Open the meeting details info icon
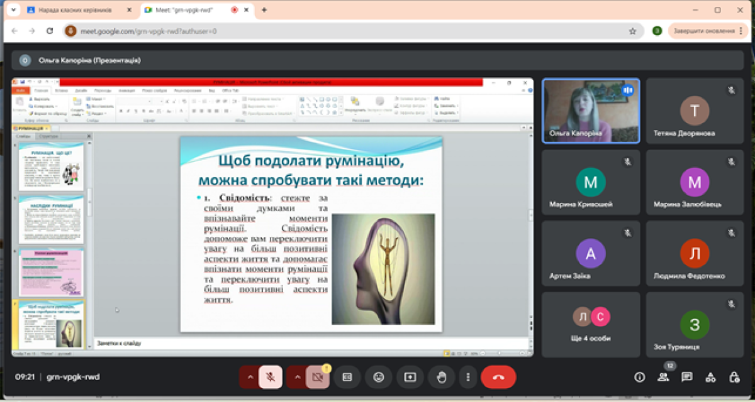 640,377
